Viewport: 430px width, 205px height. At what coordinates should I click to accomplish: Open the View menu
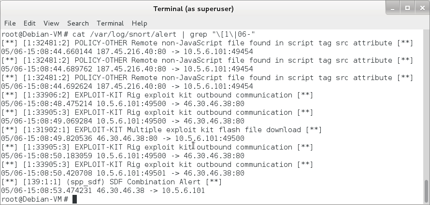(x=51, y=23)
